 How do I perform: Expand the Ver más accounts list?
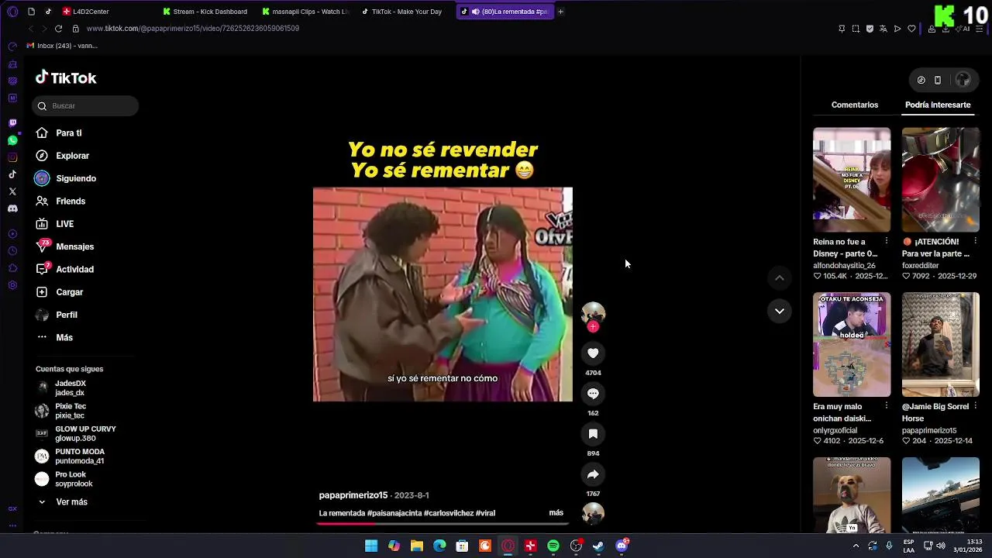64,502
